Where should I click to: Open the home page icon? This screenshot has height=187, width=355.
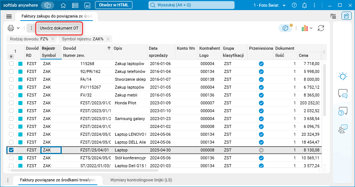click(x=63, y=5)
